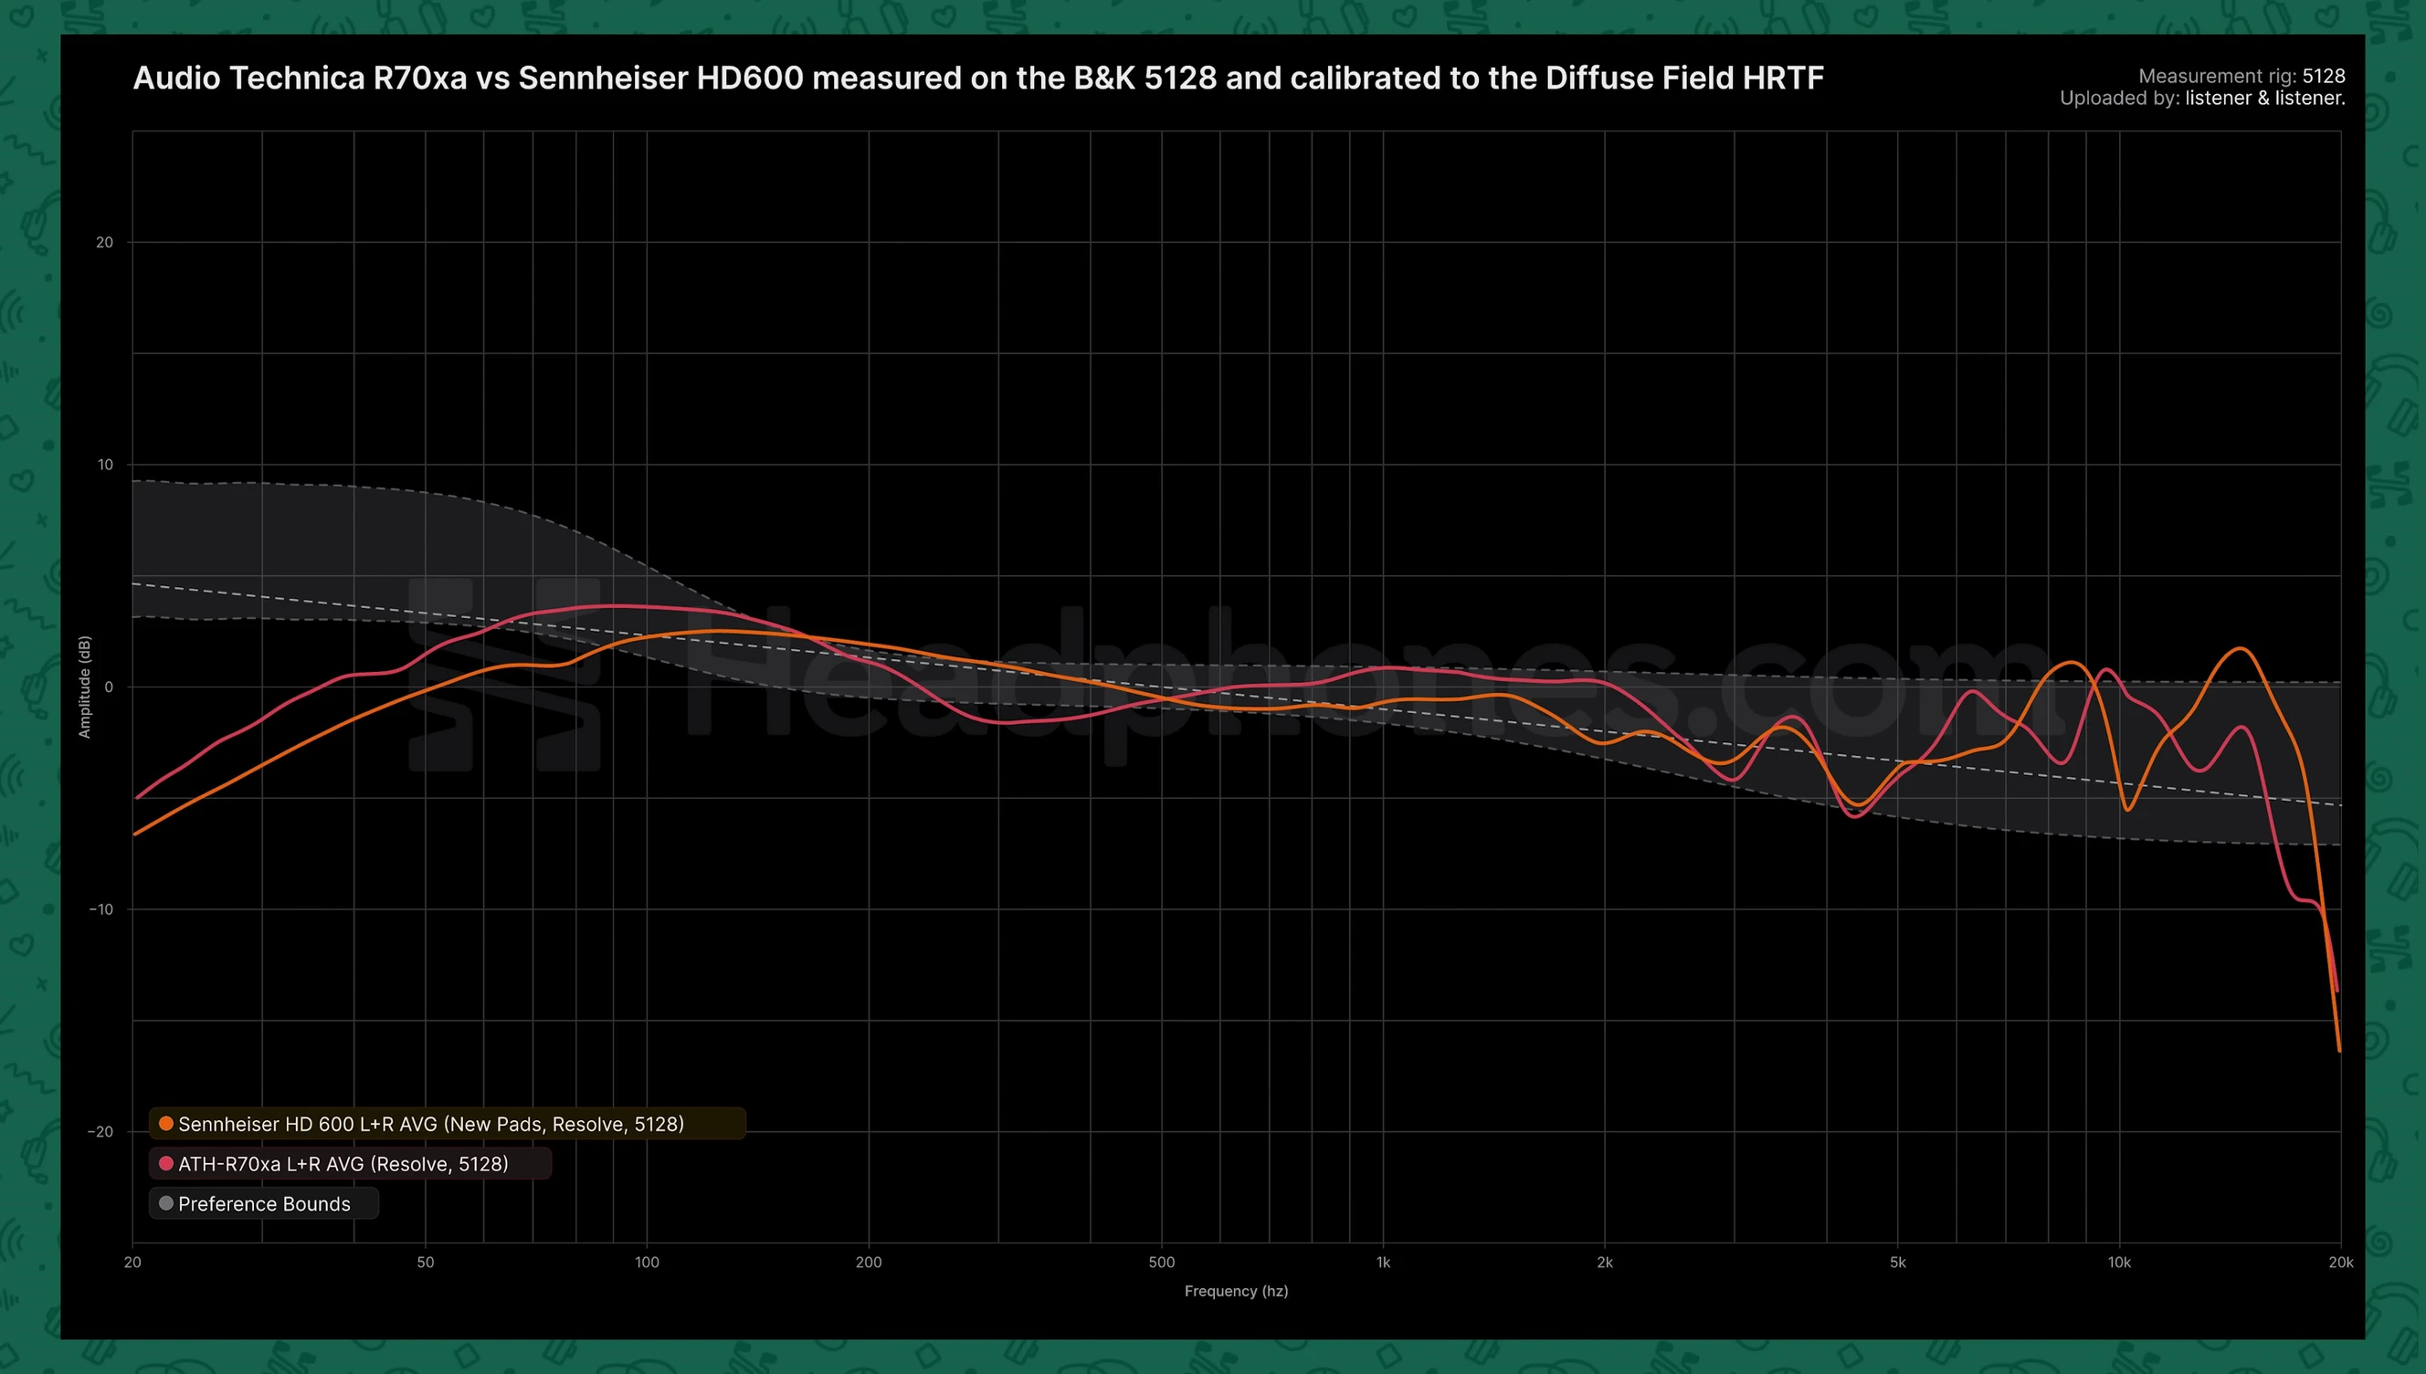The image size is (2426, 1374).
Task: Click the 'Uploaded by: listener & listener.' text
Action: [2202, 99]
